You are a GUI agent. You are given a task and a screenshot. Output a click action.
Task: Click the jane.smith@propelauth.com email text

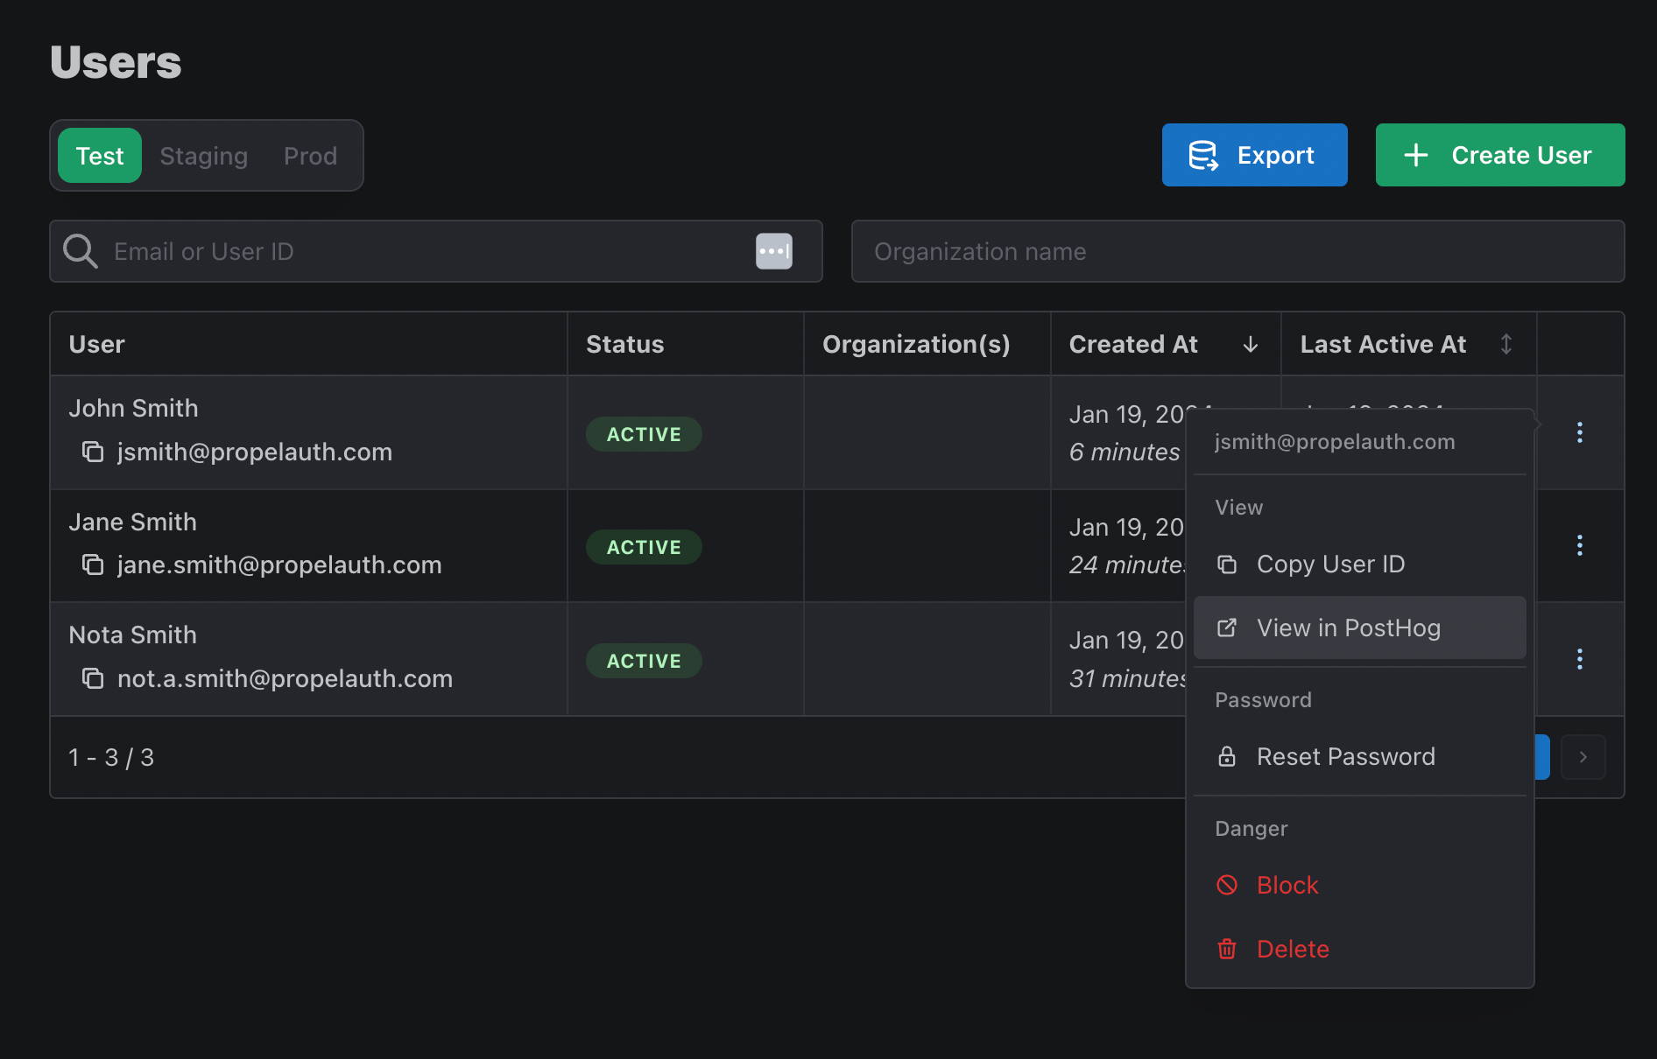pos(279,565)
